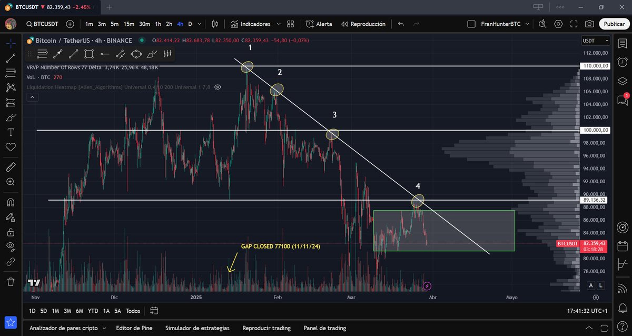Viewport: 632px width, 336px height.
Task: Toggle log scale L button
Action: coord(600,285)
